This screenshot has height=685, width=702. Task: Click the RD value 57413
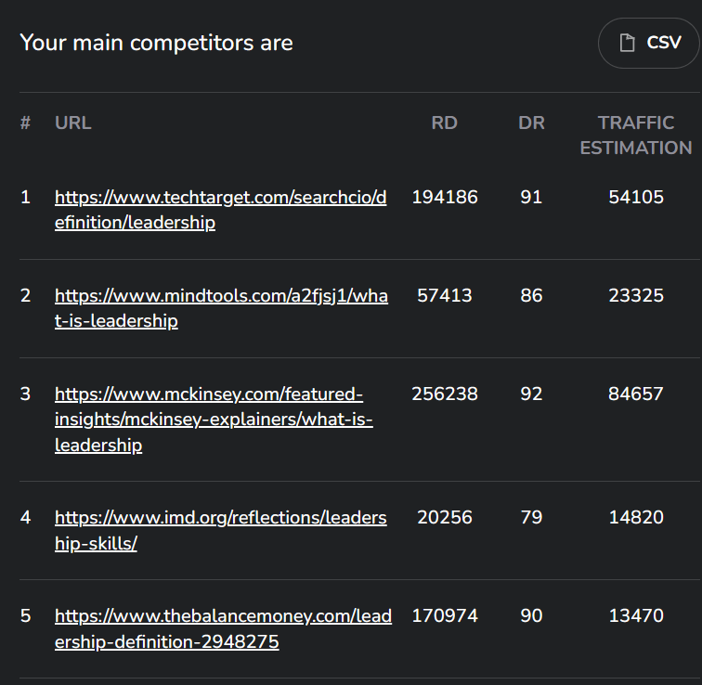pos(445,296)
